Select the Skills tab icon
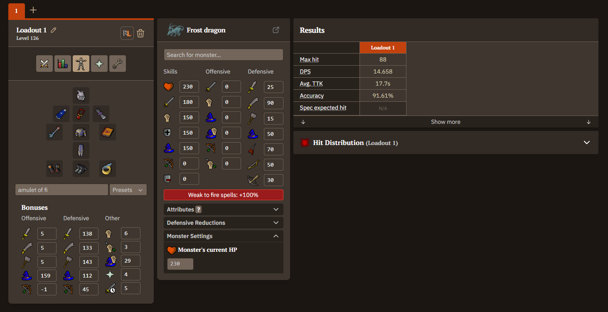This screenshot has width=608, height=312. [x=63, y=64]
